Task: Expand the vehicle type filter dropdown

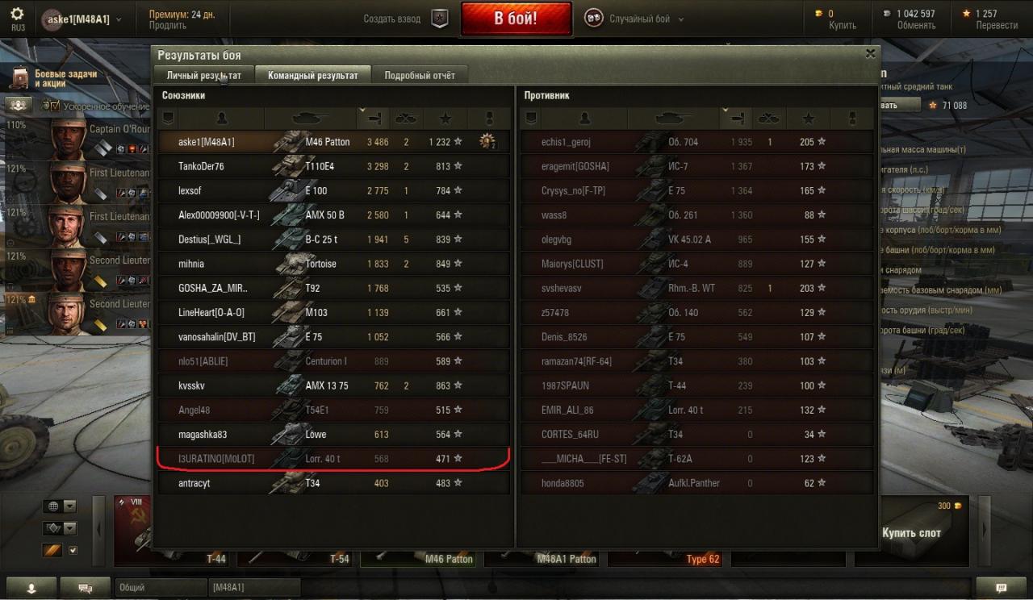Action: [x=61, y=528]
